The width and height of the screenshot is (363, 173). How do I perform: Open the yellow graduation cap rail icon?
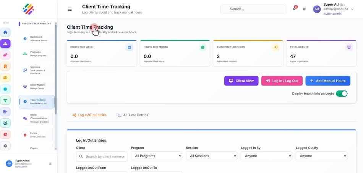(5, 78)
